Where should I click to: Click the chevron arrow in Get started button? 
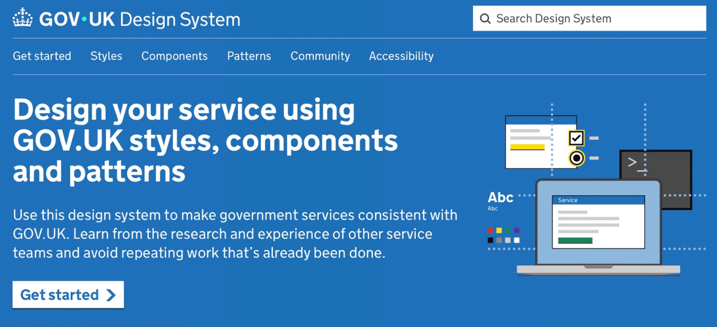click(111, 295)
